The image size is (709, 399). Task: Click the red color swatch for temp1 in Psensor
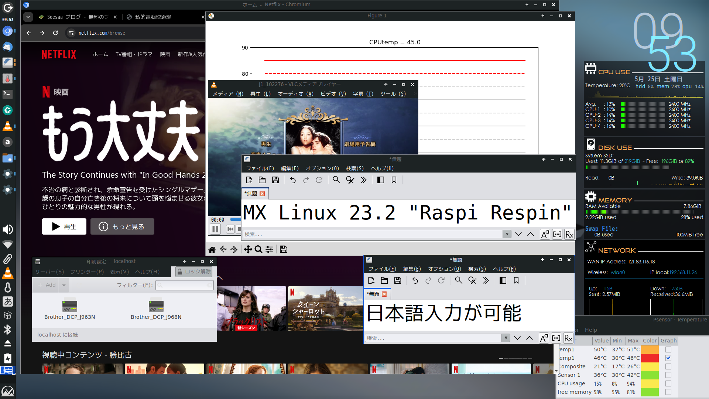650,358
